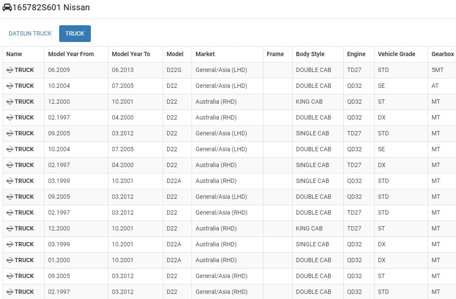This screenshot has width=456, height=299.
Task: Click Nissan logo in the SE AT gearbox row
Action: pyautogui.click(x=10, y=86)
